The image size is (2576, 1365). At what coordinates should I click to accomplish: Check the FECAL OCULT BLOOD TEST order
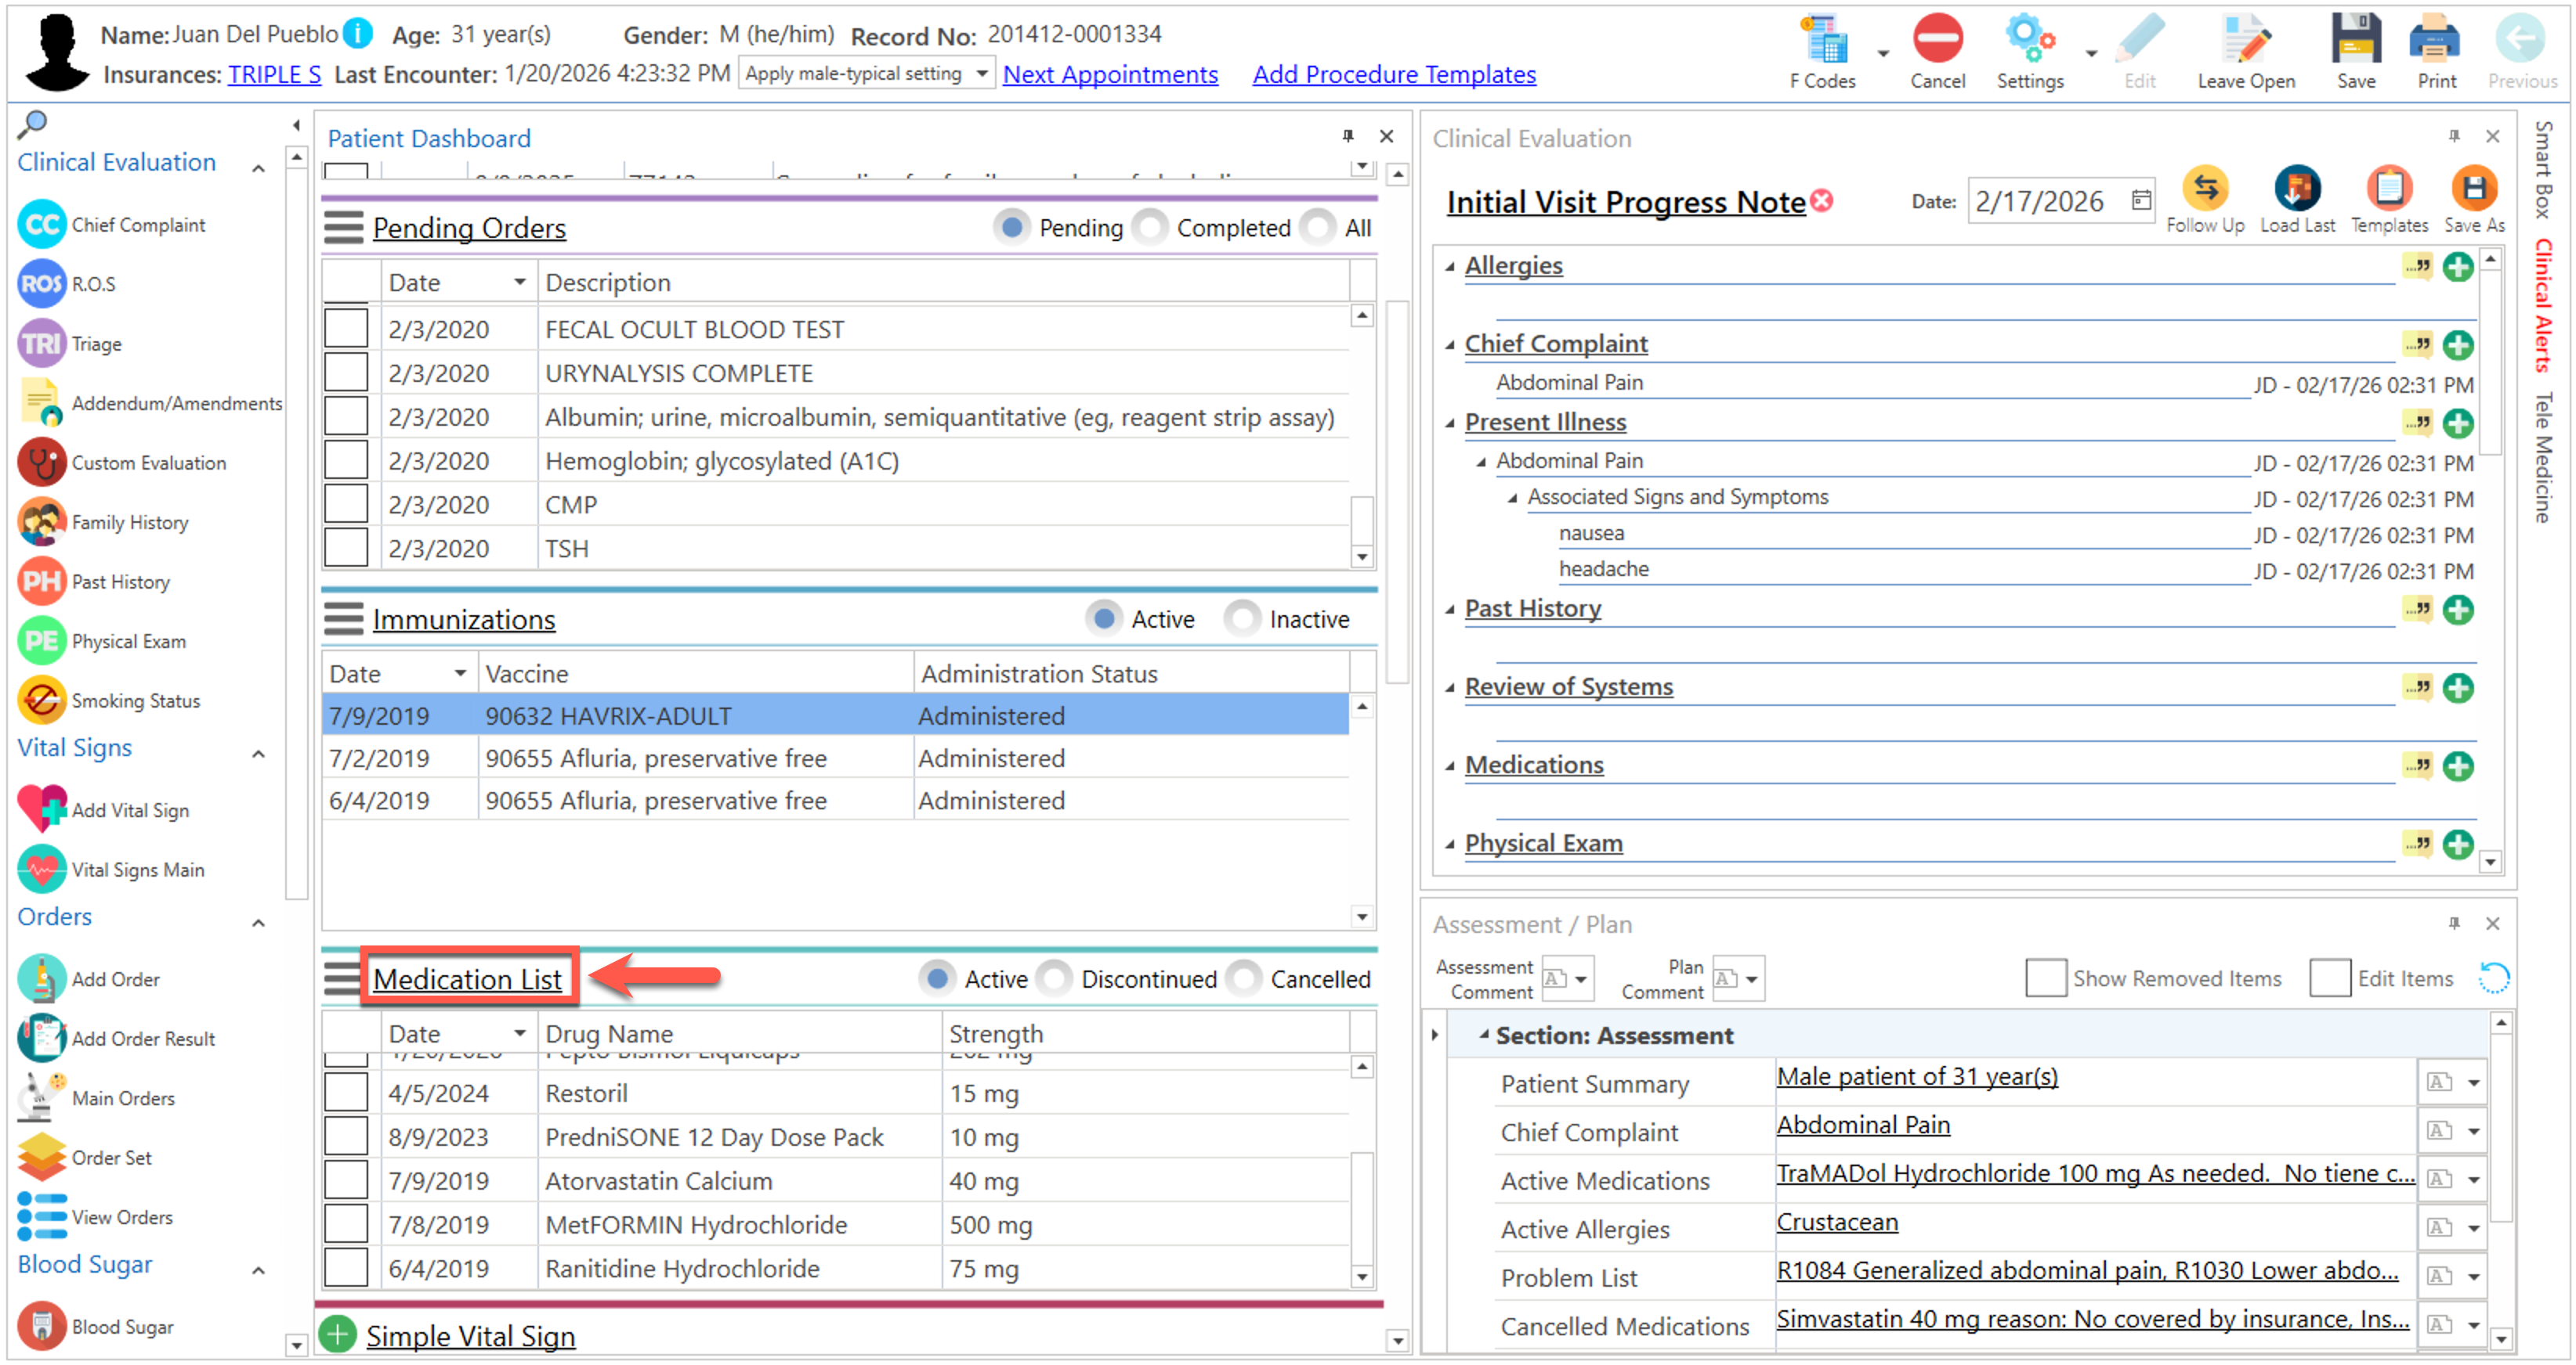click(346, 329)
